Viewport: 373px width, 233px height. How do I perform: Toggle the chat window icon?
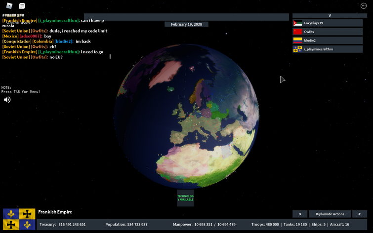[x=22, y=6]
